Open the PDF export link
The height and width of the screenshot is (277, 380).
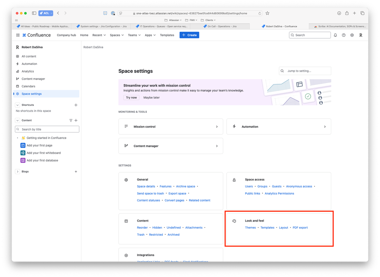pyautogui.click(x=300, y=228)
